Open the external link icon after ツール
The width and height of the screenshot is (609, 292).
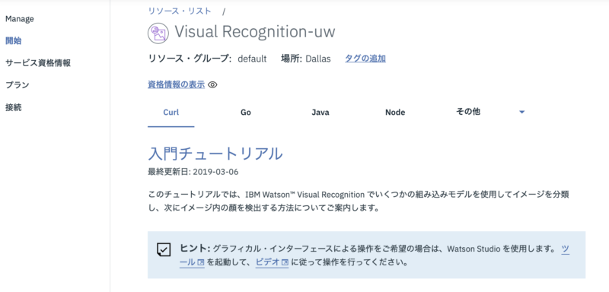[201, 262]
